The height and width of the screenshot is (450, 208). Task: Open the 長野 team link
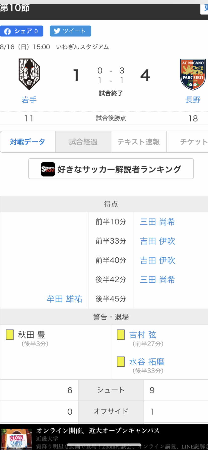pos(193,100)
